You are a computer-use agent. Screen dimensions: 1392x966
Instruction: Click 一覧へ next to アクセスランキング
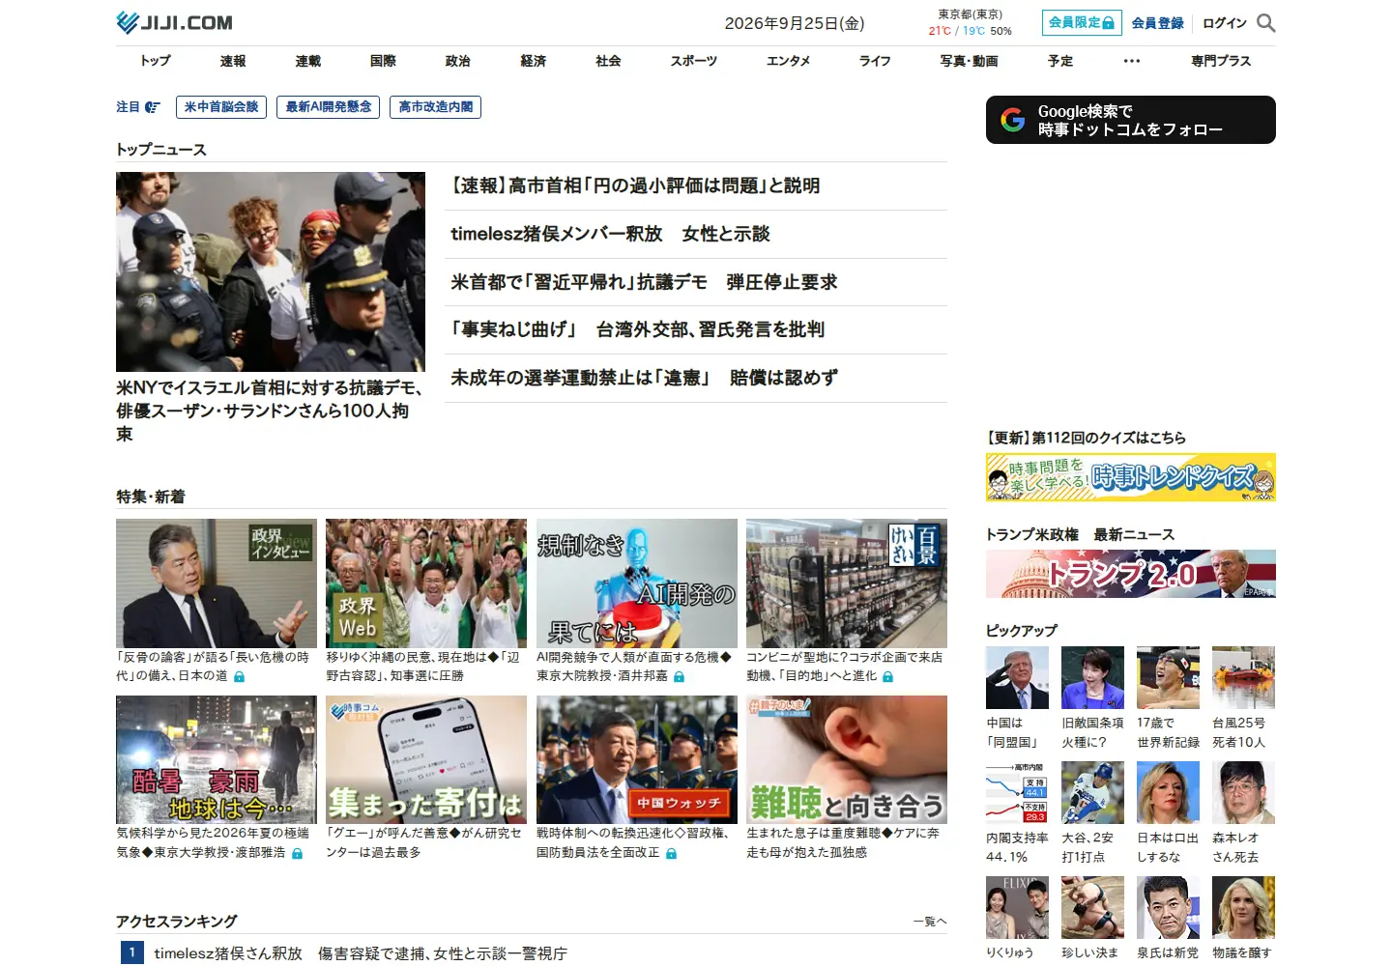(930, 922)
